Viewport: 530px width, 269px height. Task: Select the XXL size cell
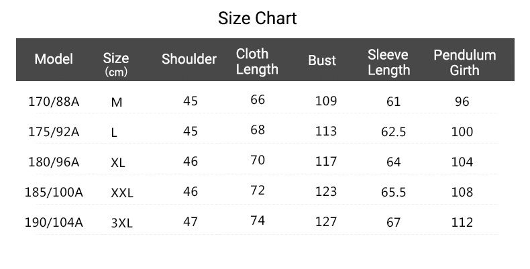pos(122,193)
